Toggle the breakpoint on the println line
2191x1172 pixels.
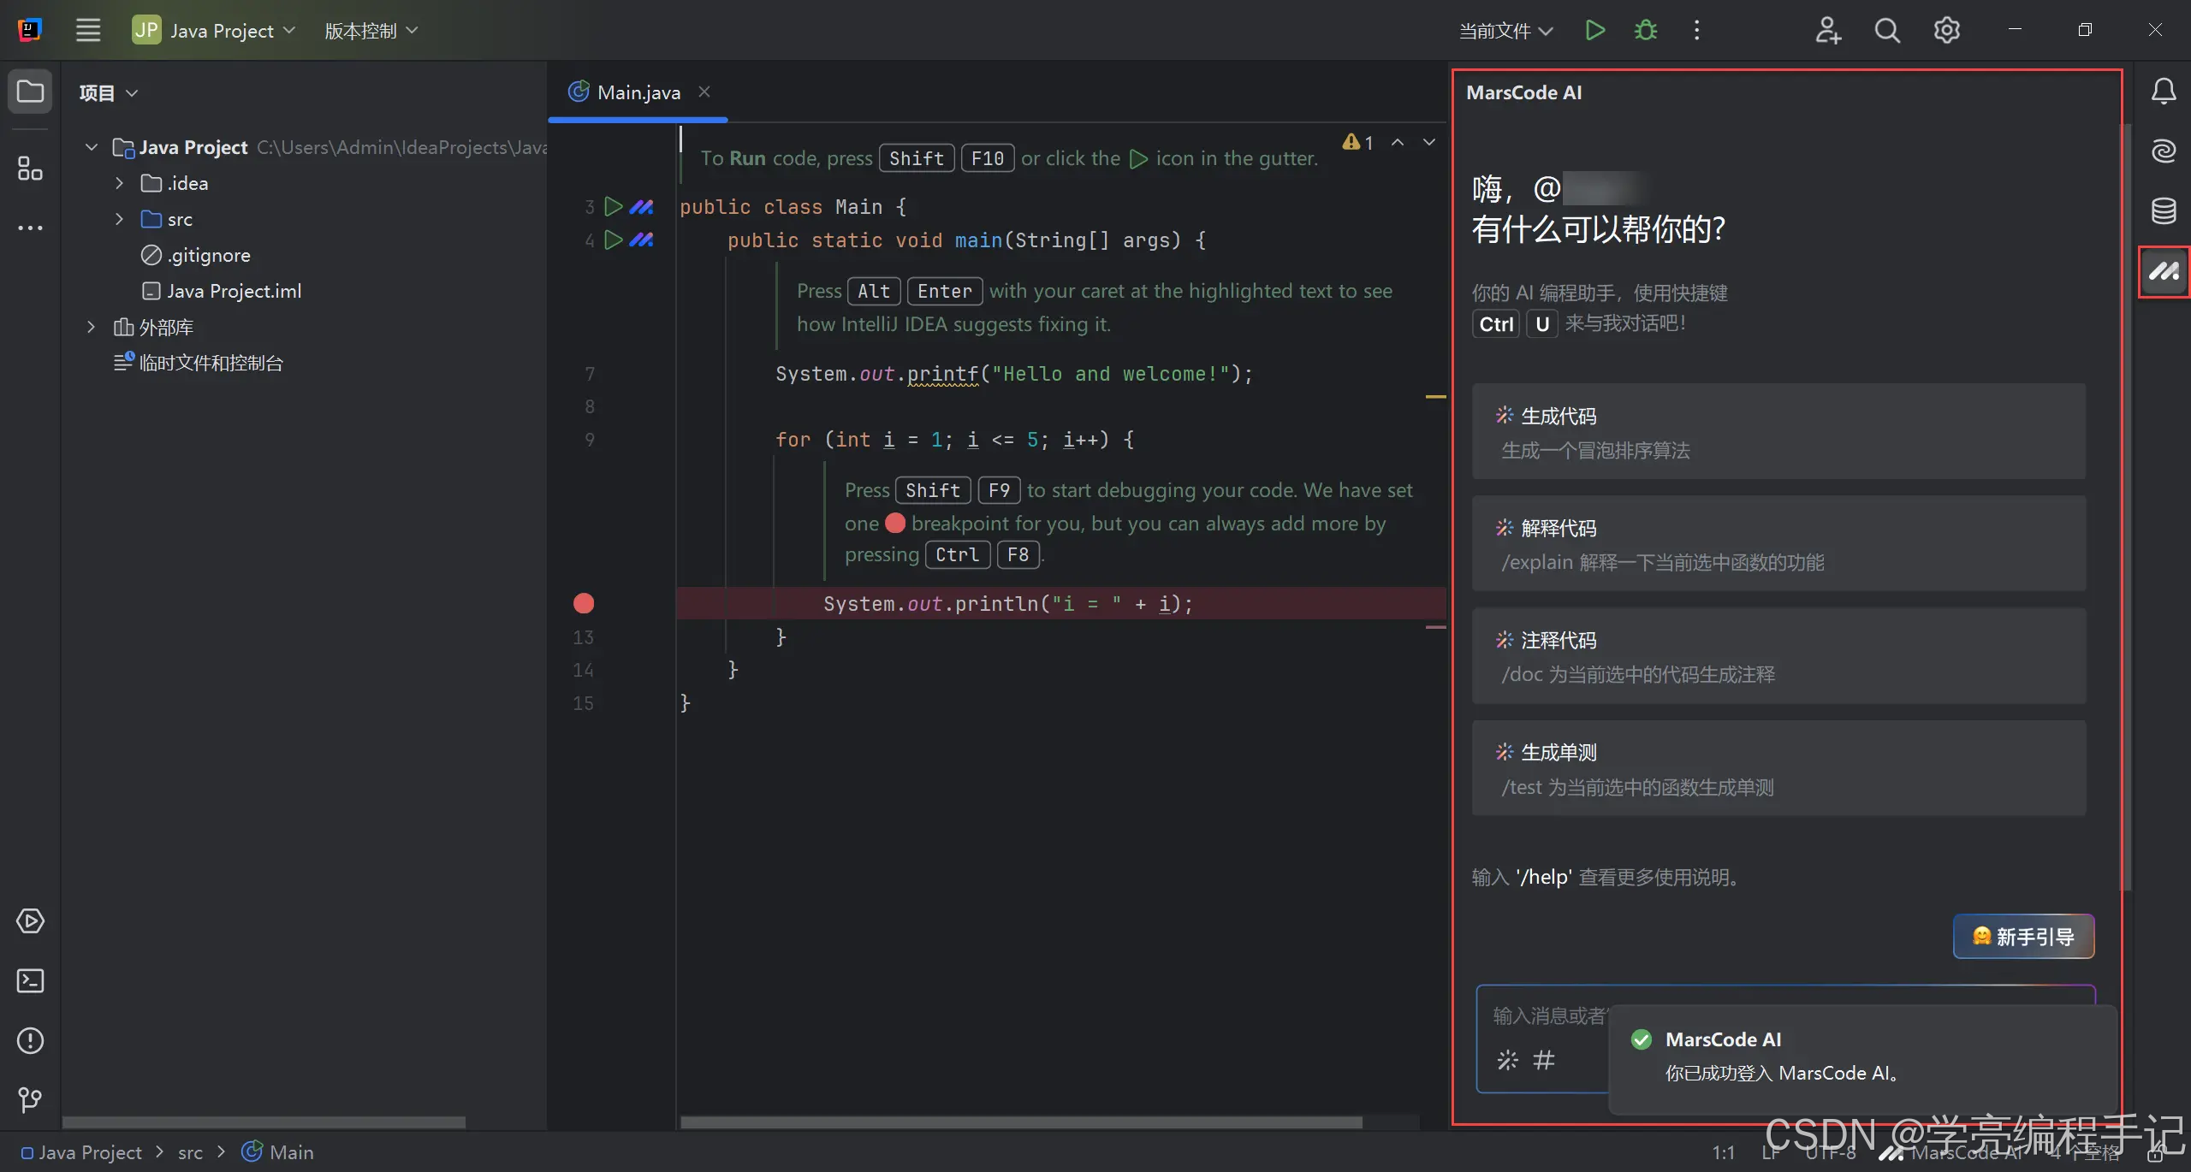pos(584,604)
